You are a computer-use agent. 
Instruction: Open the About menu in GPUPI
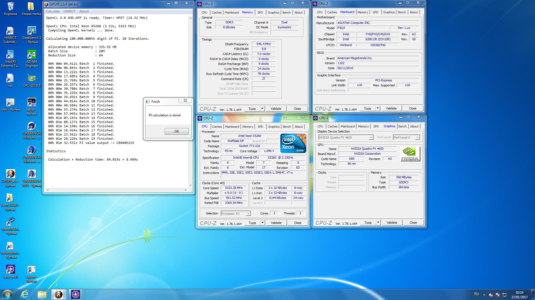coord(84,11)
